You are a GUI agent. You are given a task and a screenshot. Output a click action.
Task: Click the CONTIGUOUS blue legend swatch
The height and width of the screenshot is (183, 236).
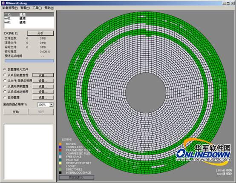60,147
